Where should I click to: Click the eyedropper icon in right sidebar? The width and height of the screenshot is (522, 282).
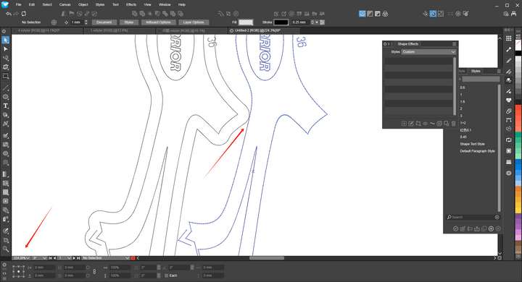(509, 49)
